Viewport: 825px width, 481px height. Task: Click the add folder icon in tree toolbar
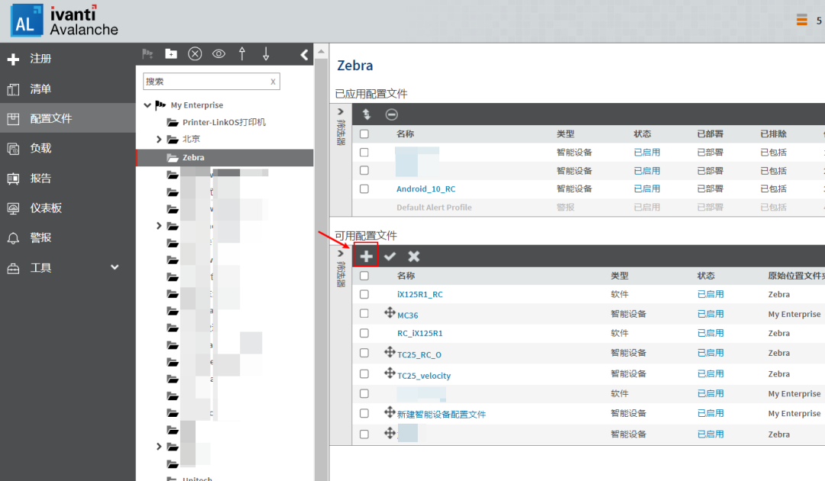pos(171,53)
